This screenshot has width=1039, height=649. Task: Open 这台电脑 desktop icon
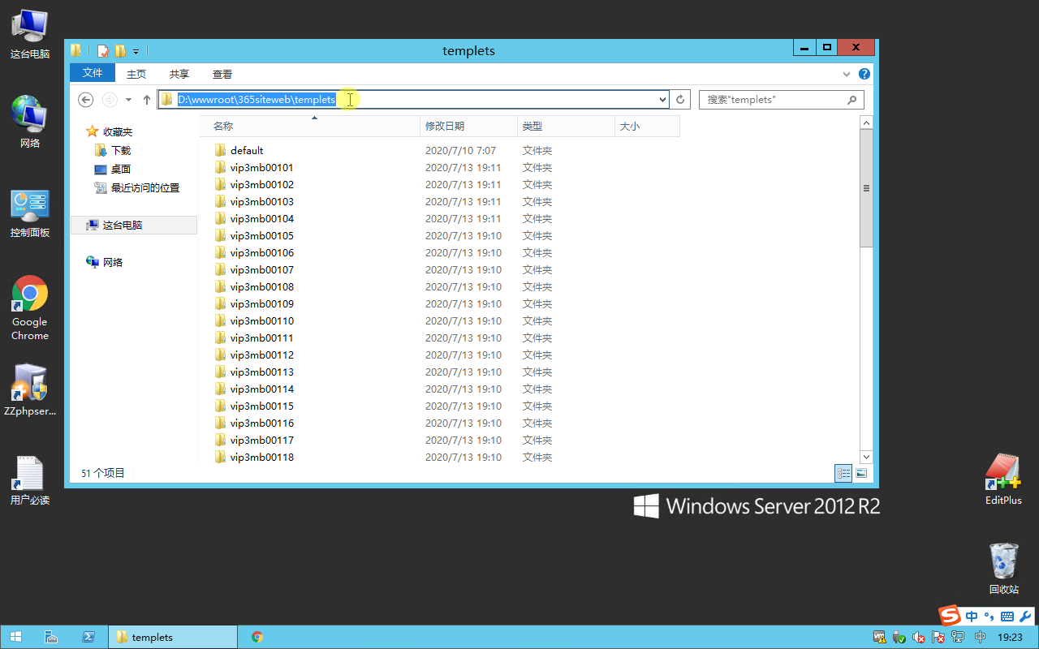coord(30,33)
